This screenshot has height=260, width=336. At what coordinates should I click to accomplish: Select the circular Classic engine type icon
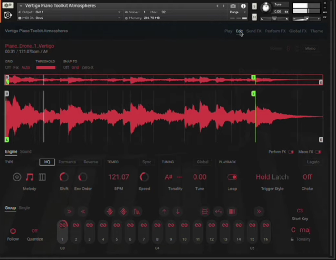pyautogui.click(x=17, y=177)
